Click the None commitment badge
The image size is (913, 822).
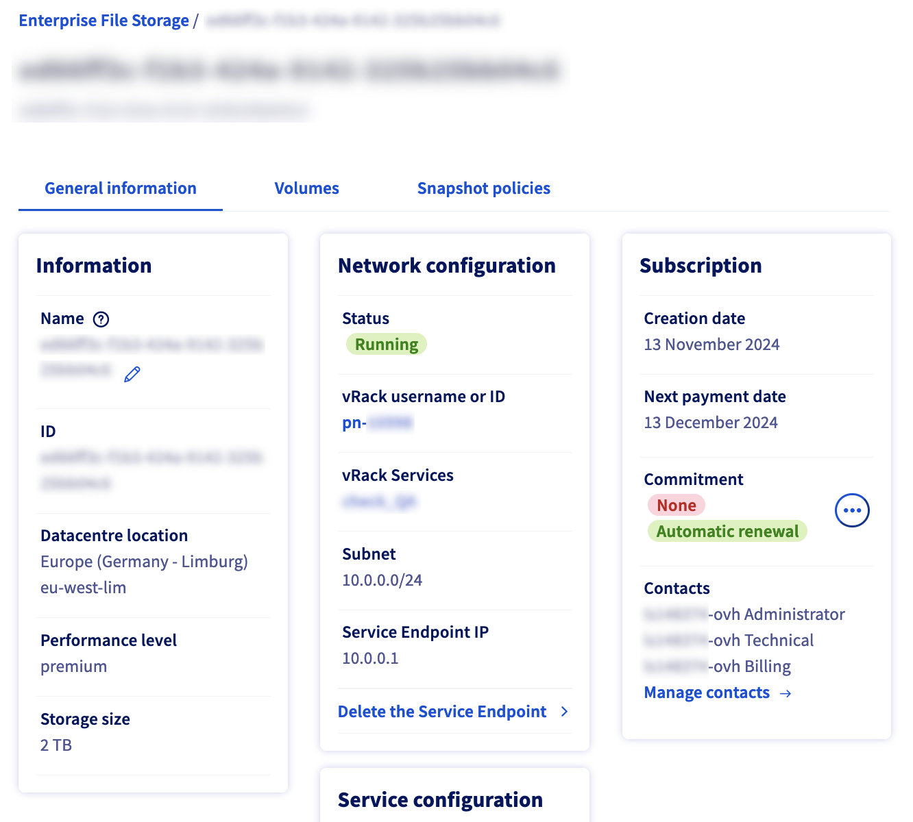tap(676, 505)
